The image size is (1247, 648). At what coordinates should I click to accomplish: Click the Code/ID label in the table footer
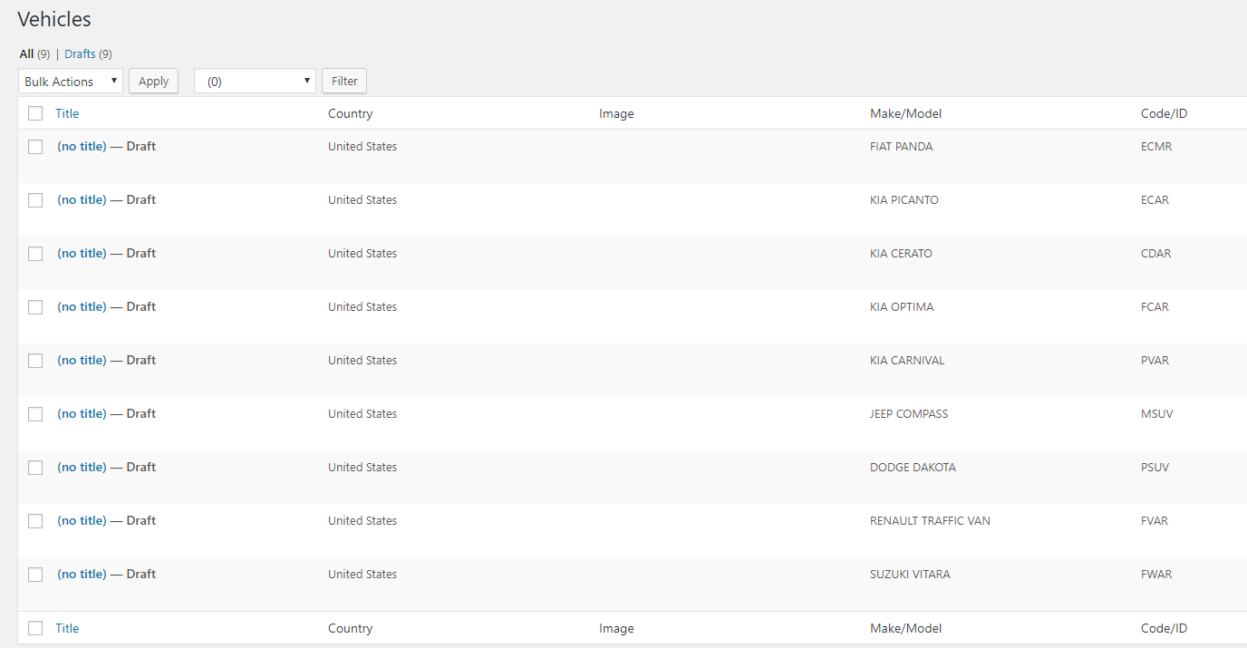(1164, 628)
